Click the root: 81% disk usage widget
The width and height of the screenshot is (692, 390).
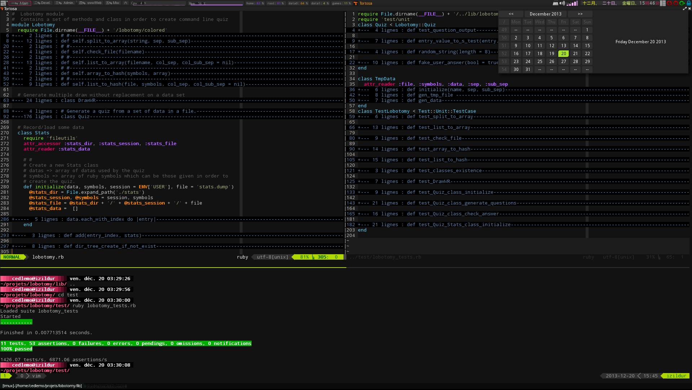[x=275, y=3]
